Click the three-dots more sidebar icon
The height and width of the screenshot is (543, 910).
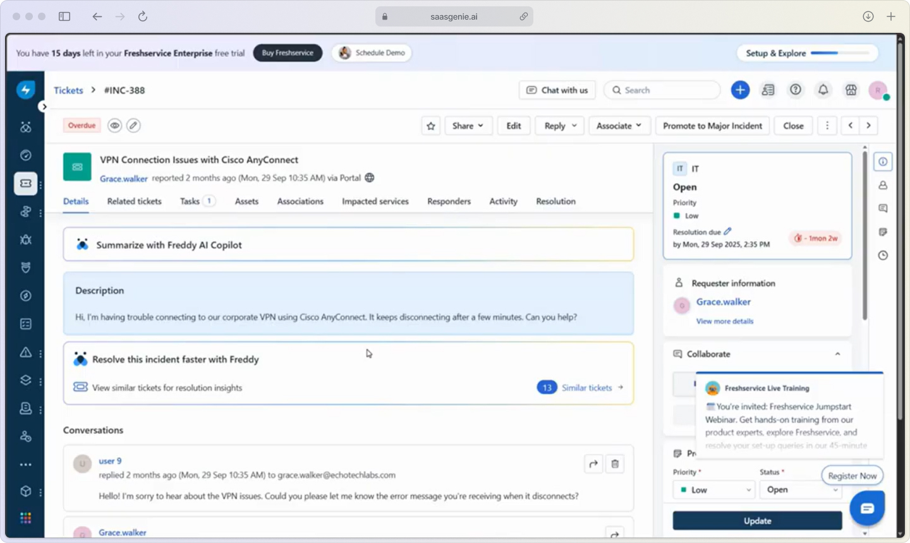26,465
